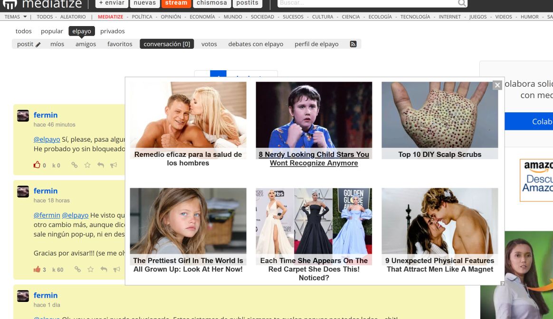Click 'k 60' karma on 18-hours-ago post
This screenshot has width=553, height=319.
tap(58, 270)
